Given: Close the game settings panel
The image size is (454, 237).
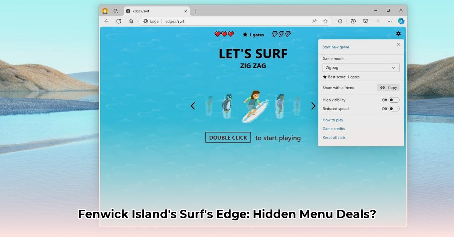Looking at the screenshot, I should tap(398, 45).
